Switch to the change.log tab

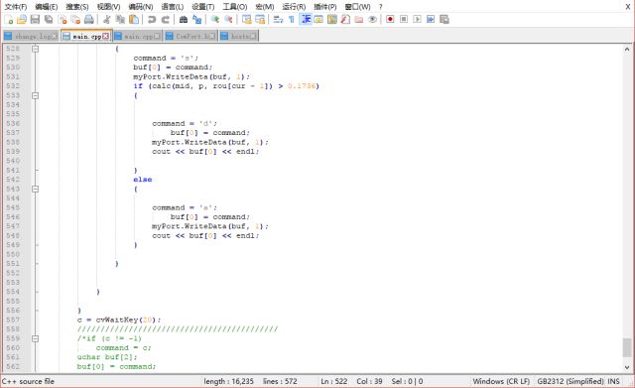click(x=31, y=36)
